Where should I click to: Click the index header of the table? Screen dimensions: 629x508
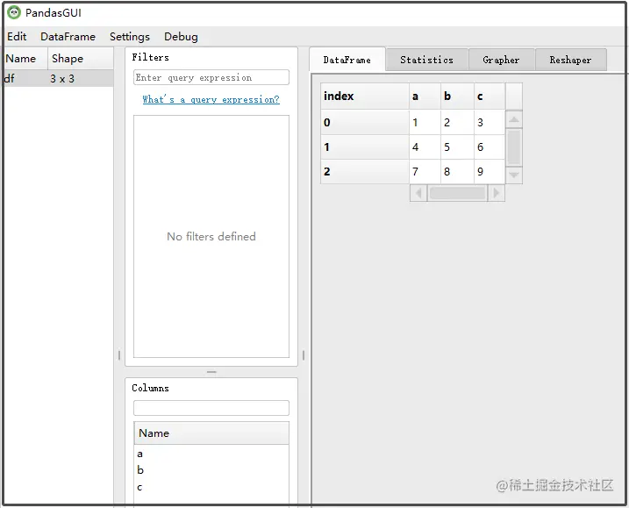click(365, 97)
